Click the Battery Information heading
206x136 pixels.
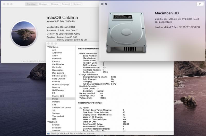click(x=88, y=48)
